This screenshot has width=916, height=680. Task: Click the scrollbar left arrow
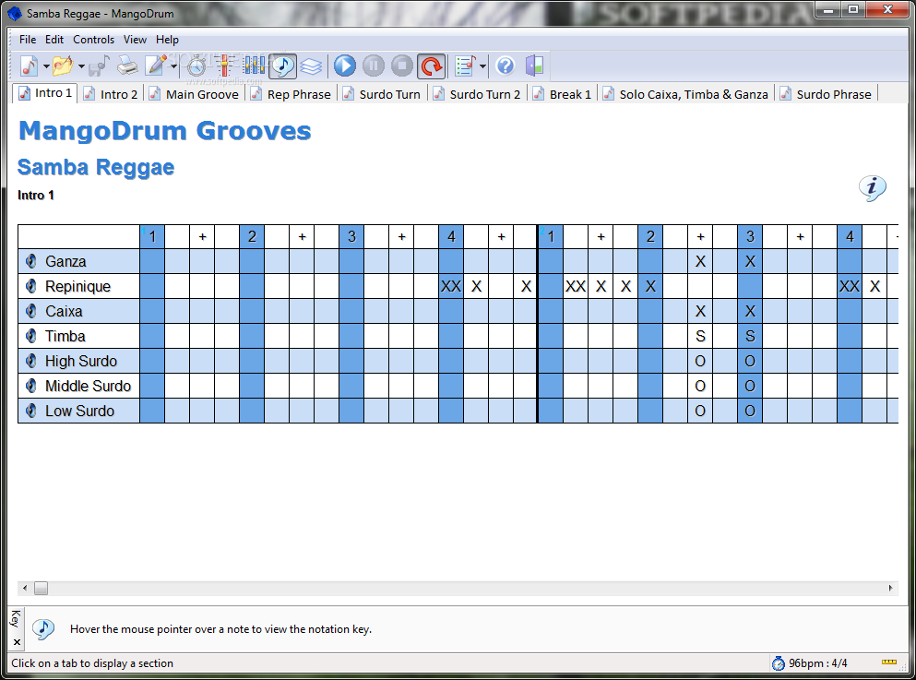tap(25, 589)
